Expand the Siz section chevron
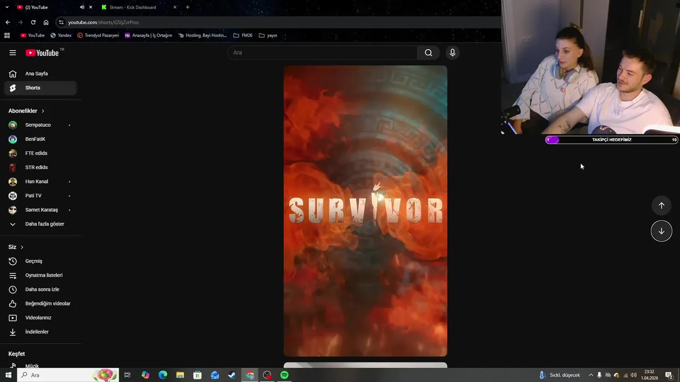 point(22,247)
